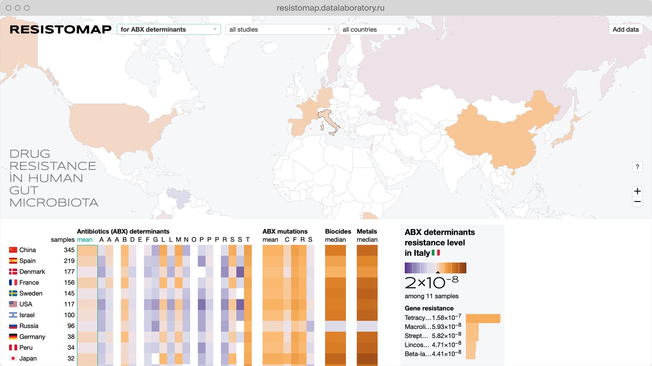Select the Metals median column header
This screenshot has height=366, width=652.
pyautogui.click(x=367, y=240)
